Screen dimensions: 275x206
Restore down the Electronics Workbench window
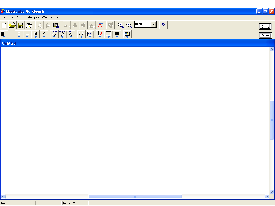click(265, 11)
